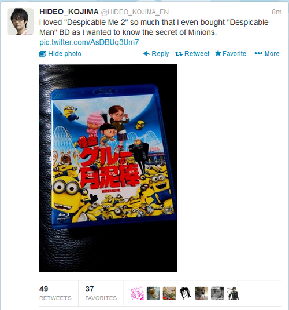
Task: Click the Favorite text label
Action: tap(234, 53)
